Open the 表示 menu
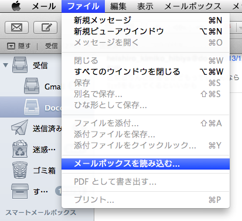Screen dimensions: 242x221 [145, 6]
